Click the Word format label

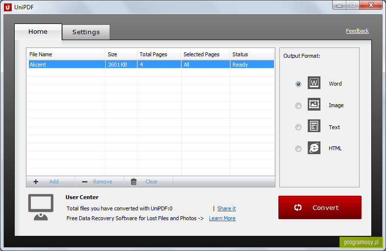335,84
